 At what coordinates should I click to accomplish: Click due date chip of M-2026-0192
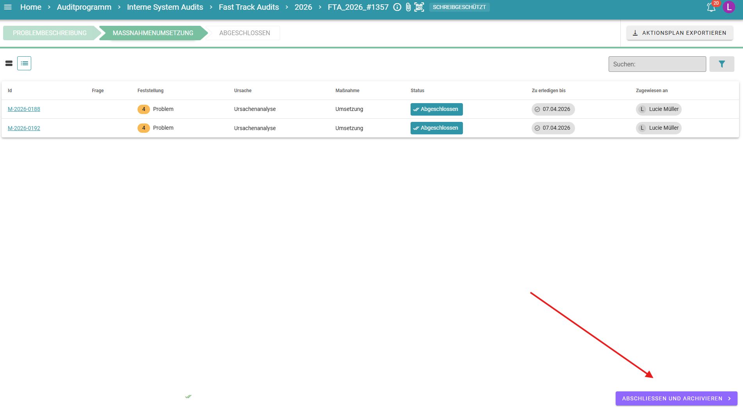tap(553, 128)
